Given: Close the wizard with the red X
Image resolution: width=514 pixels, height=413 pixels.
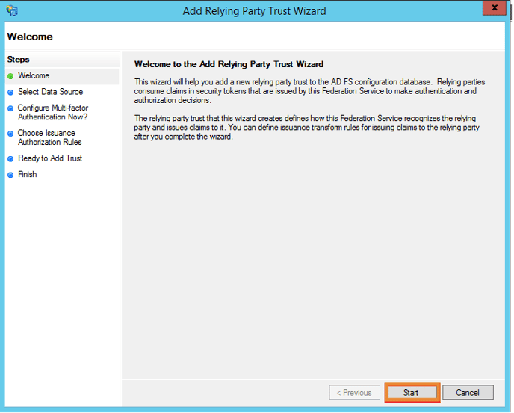Looking at the screenshot, I should coord(492,9).
